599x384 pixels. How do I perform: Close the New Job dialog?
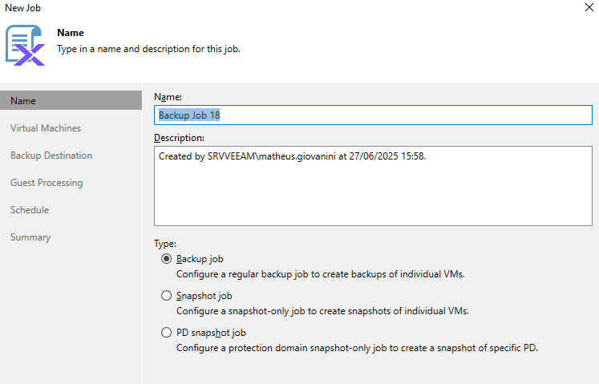pyautogui.click(x=590, y=8)
